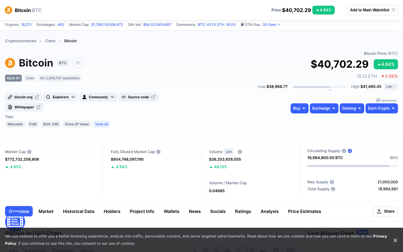Click the external link icon on Whitepaper
403x252 pixels.
coord(38,107)
